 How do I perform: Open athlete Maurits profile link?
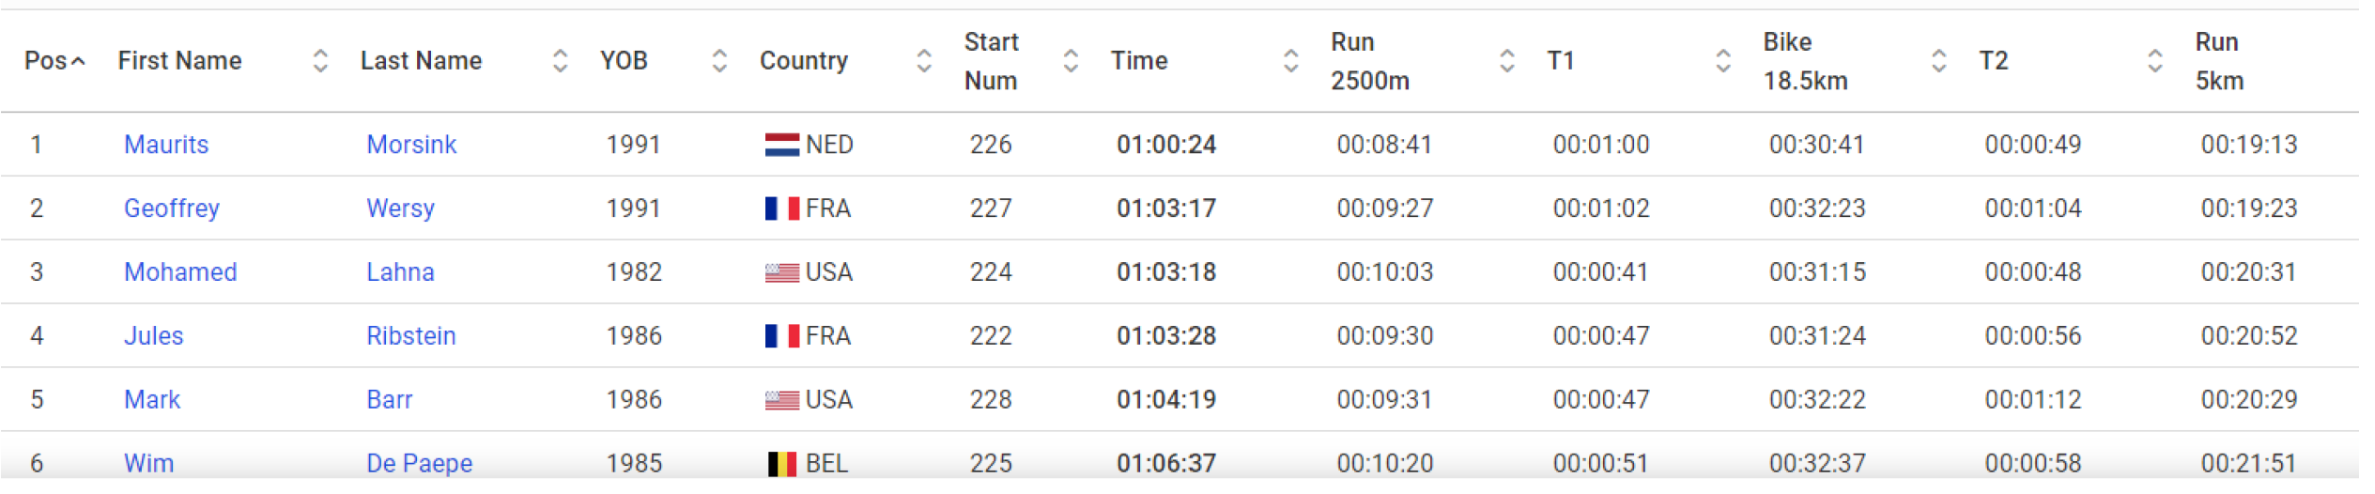pyautogui.click(x=166, y=145)
